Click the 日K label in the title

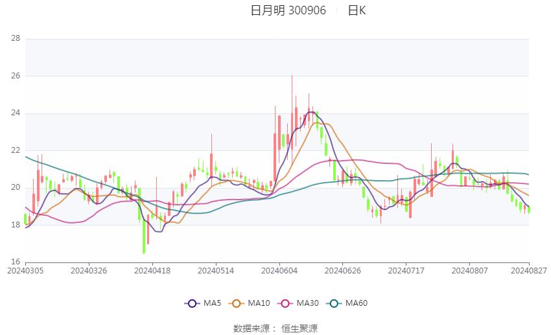(357, 10)
